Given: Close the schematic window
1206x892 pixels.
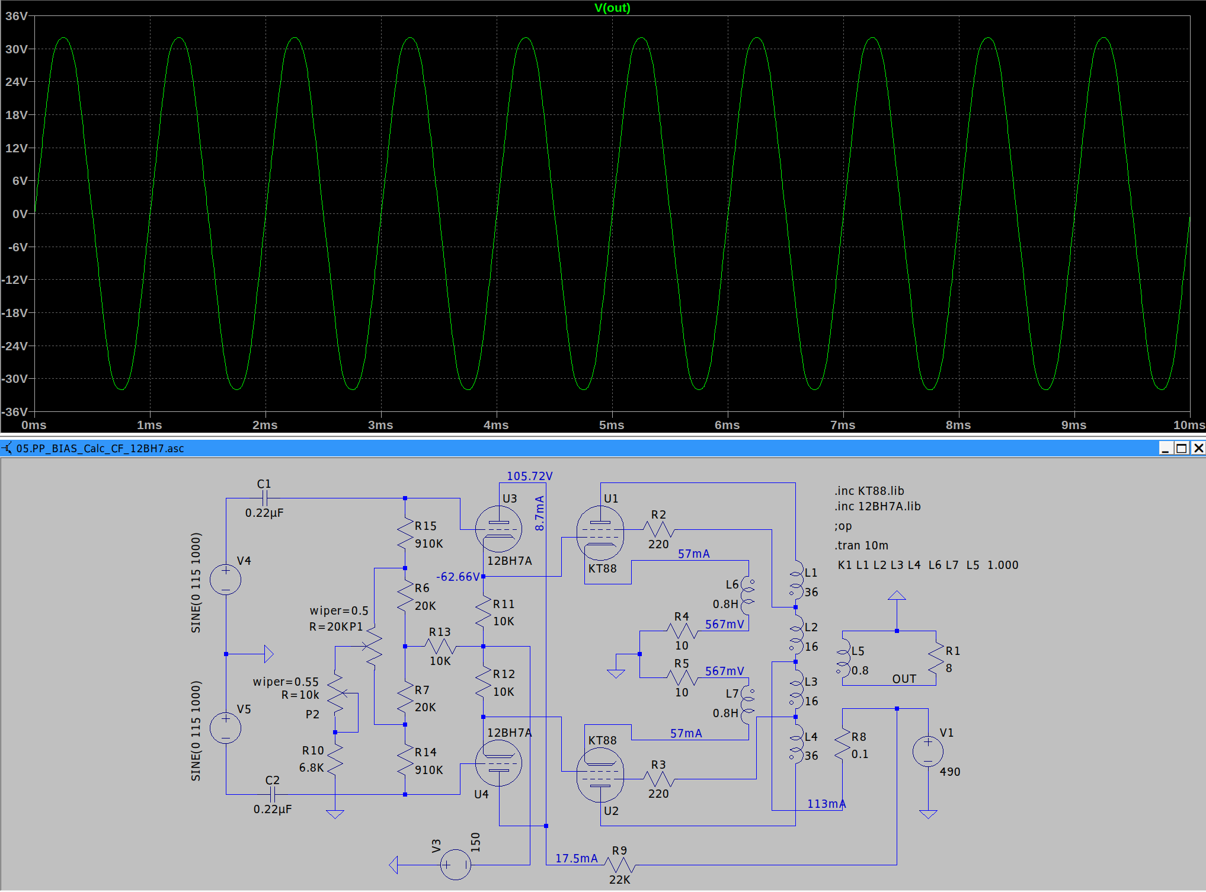Looking at the screenshot, I should pos(1198,448).
